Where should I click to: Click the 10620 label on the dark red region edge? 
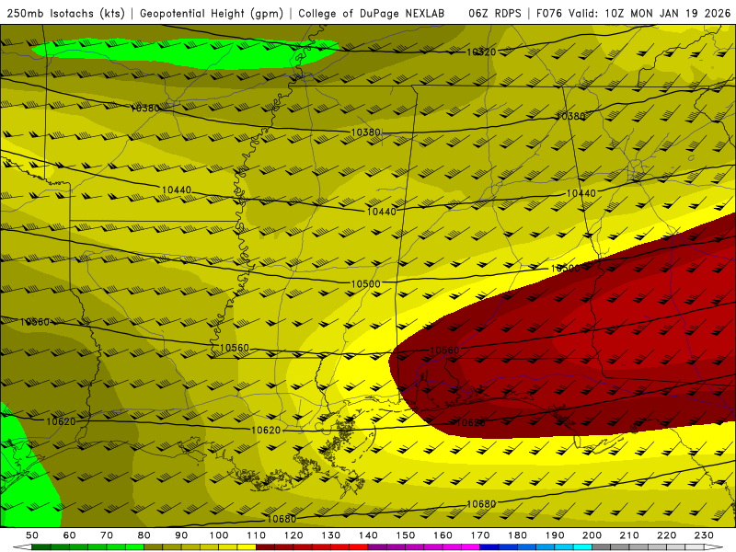pos(471,422)
